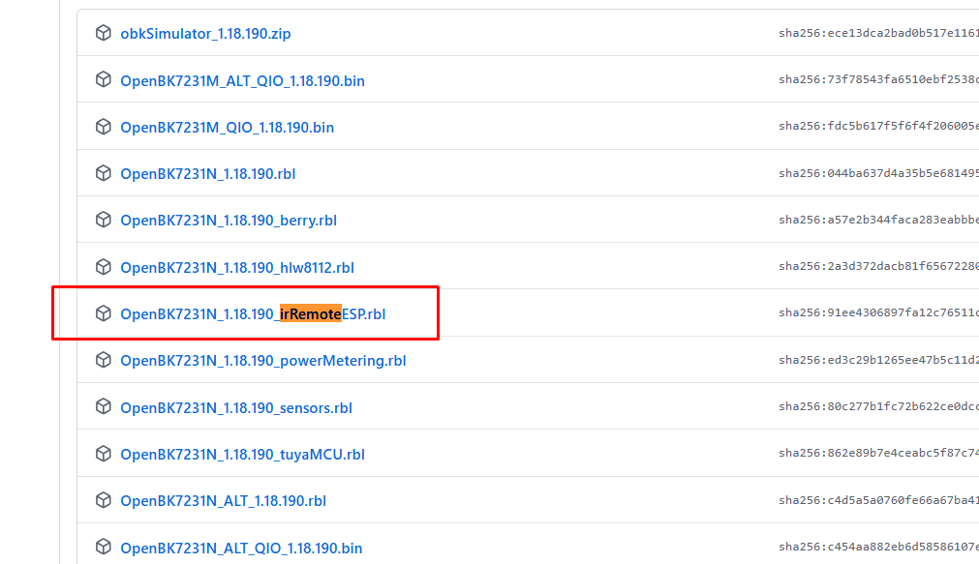The height and width of the screenshot is (564, 979).
Task: Select sha256 hash starting c4d5a5a0760fe66a
Action: [x=878, y=500]
